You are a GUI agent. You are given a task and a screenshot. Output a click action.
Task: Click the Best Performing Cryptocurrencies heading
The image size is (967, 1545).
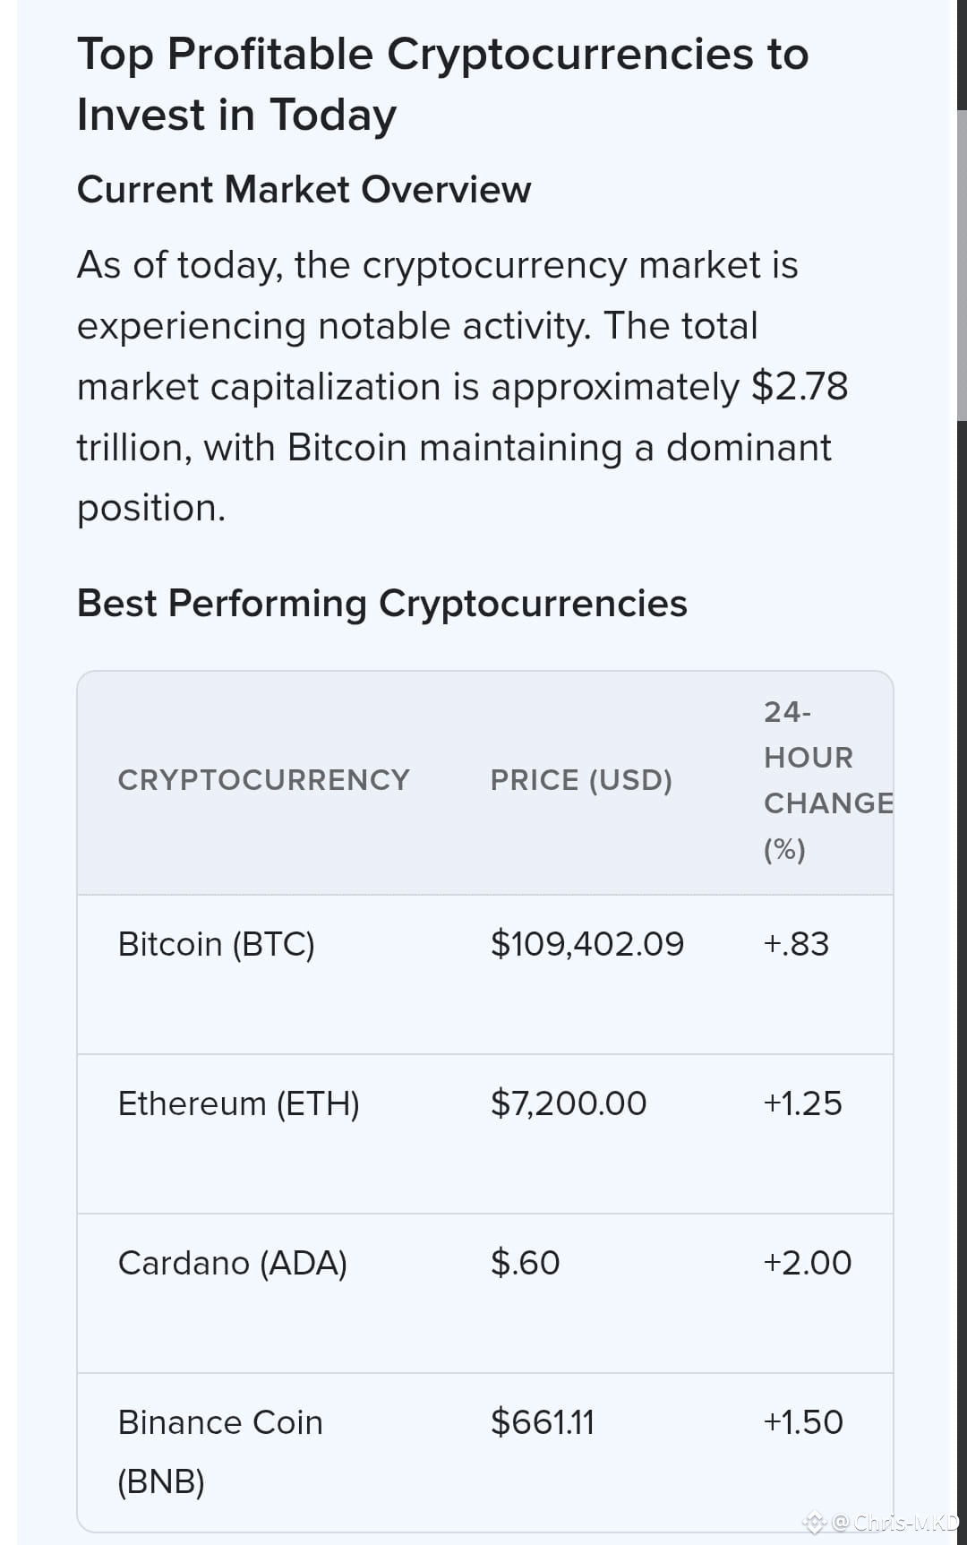(382, 604)
